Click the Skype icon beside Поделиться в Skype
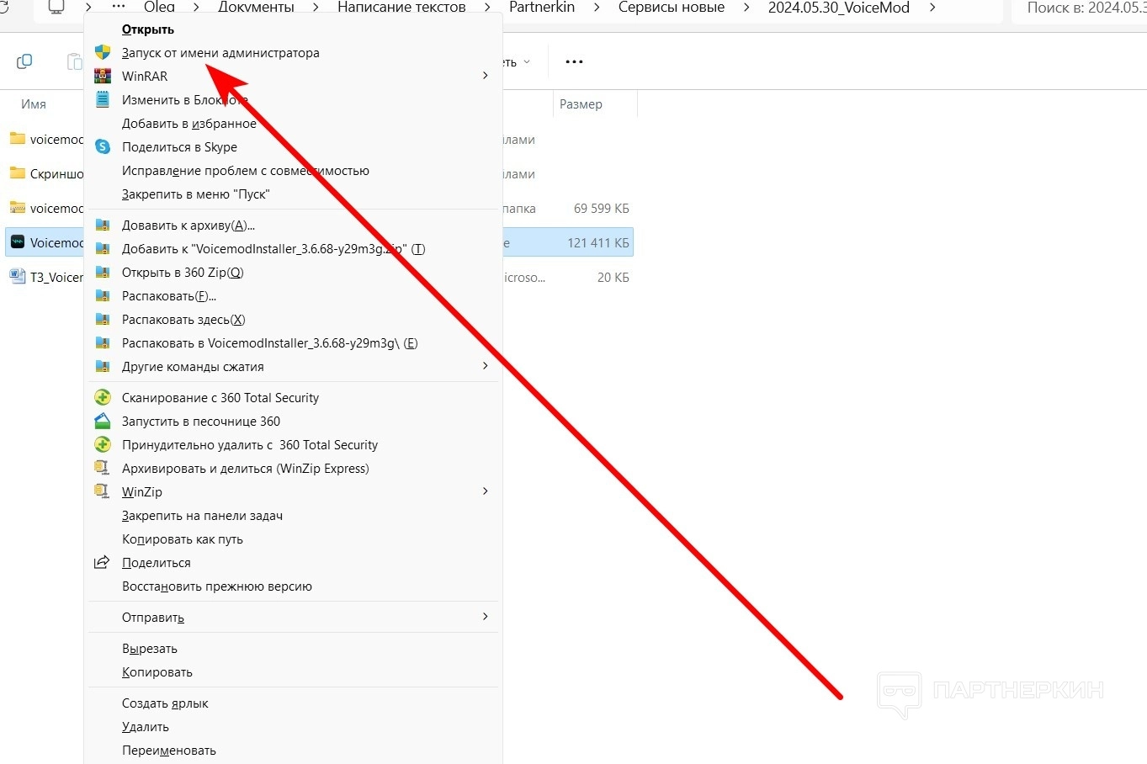Image resolution: width=1147 pixels, height=764 pixels. coord(103,146)
